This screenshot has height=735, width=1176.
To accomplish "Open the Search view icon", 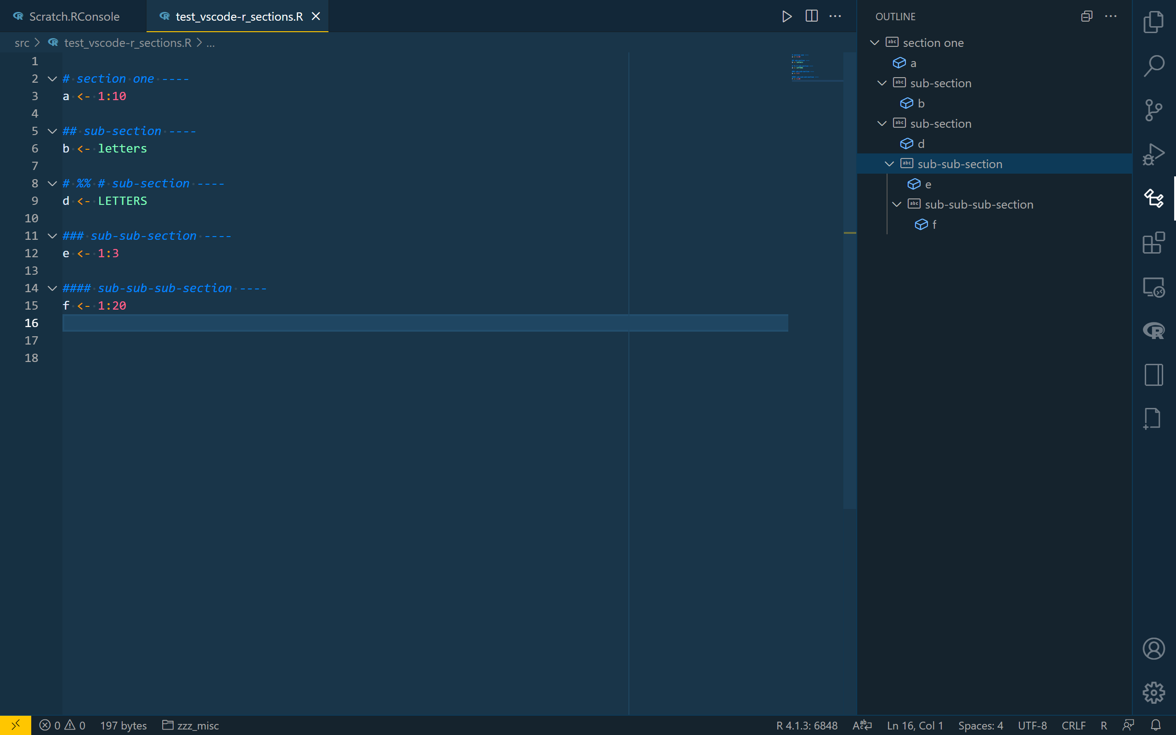I will coord(1153,66).
